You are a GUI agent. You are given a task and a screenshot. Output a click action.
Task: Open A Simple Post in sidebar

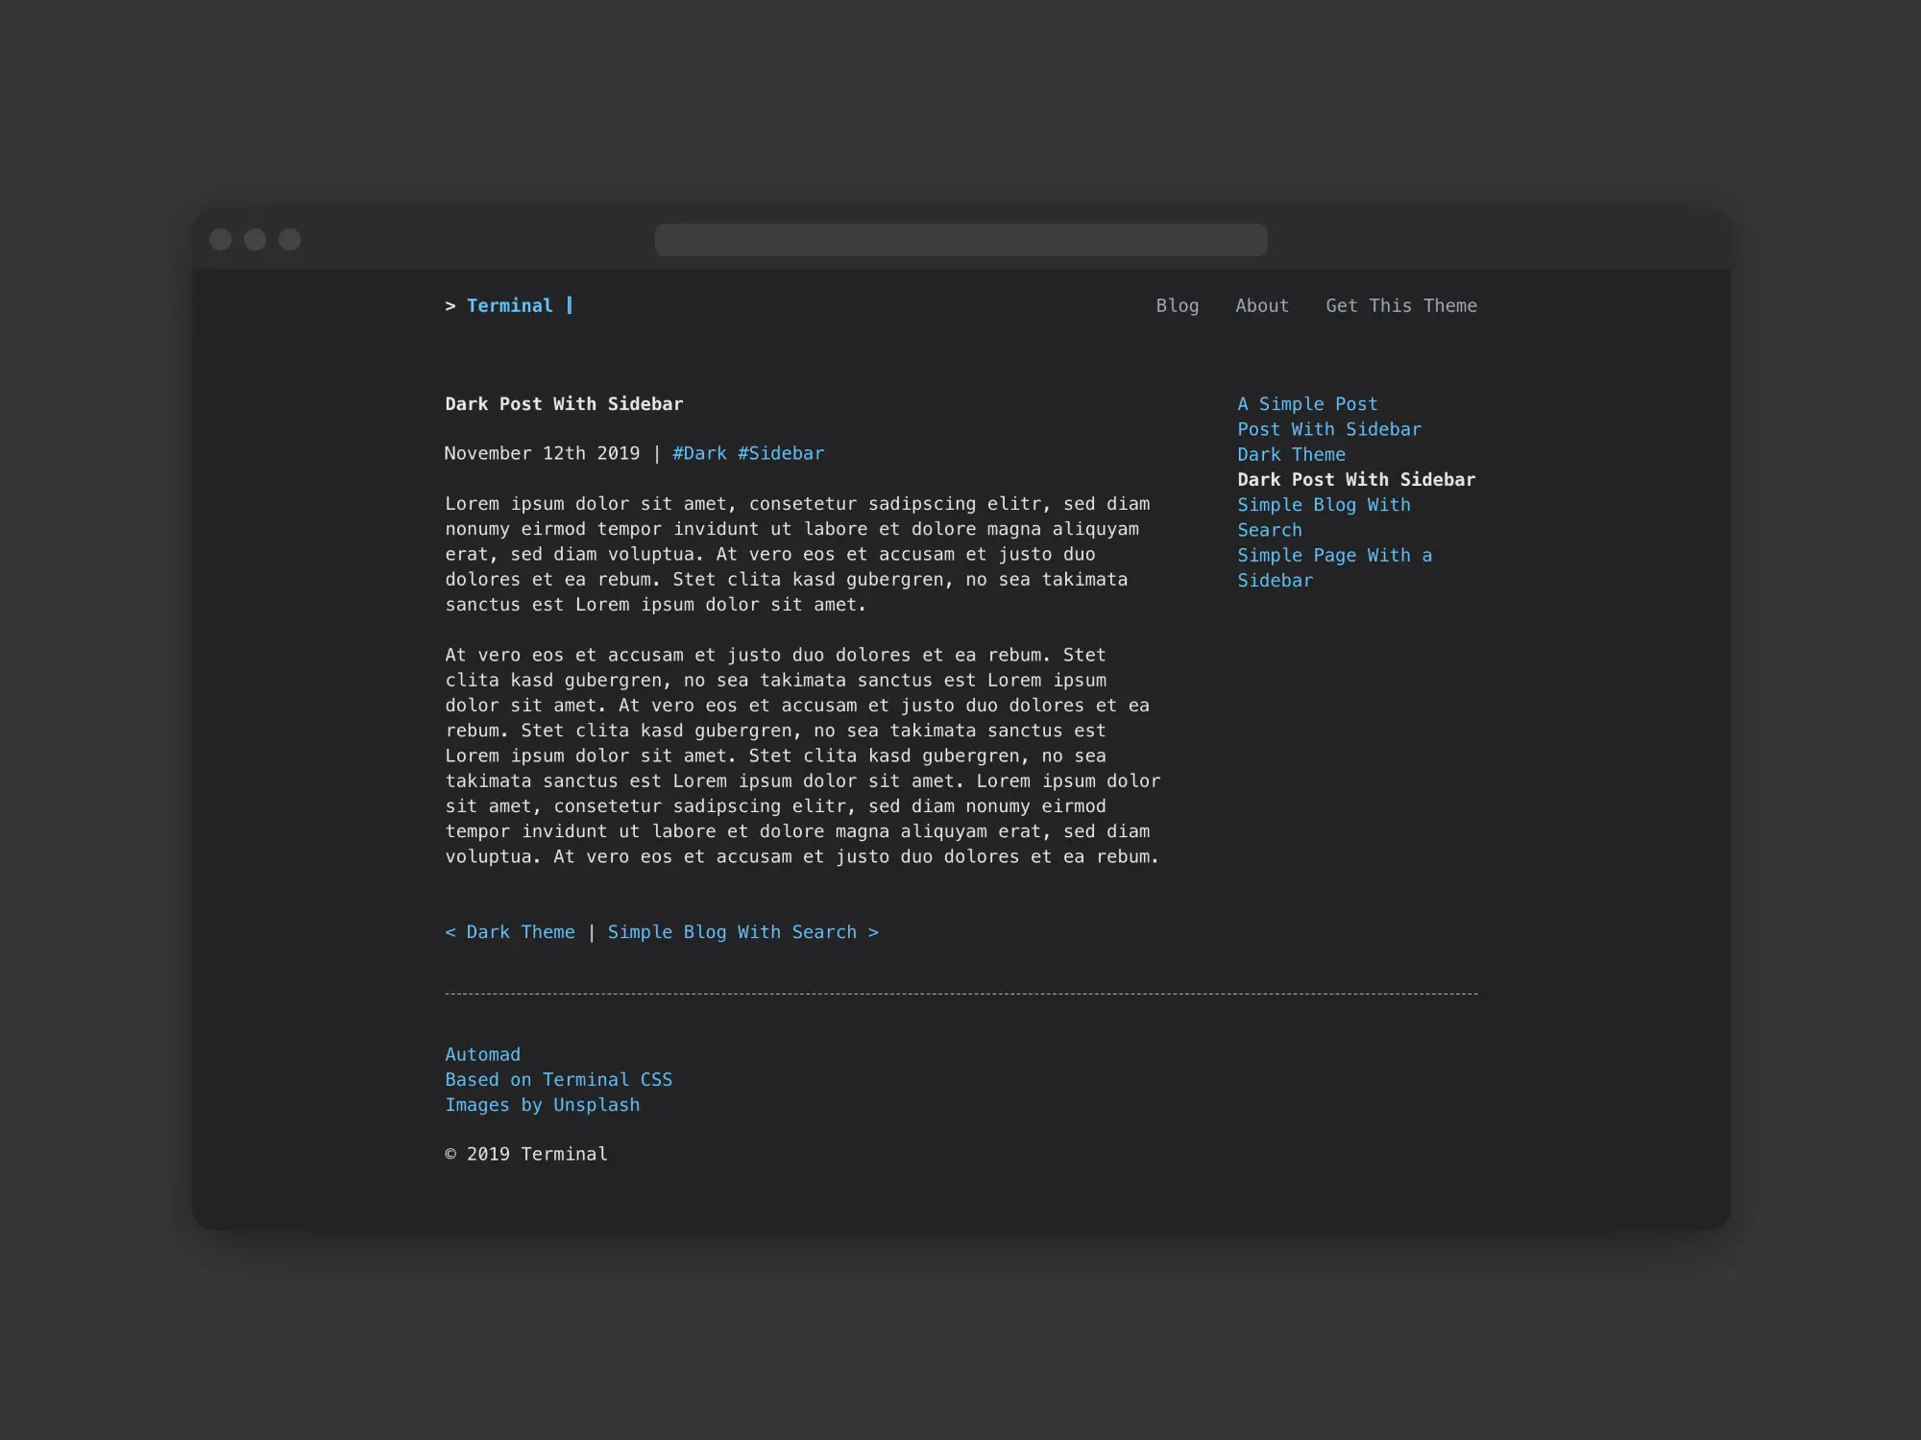click(1306, 404)
